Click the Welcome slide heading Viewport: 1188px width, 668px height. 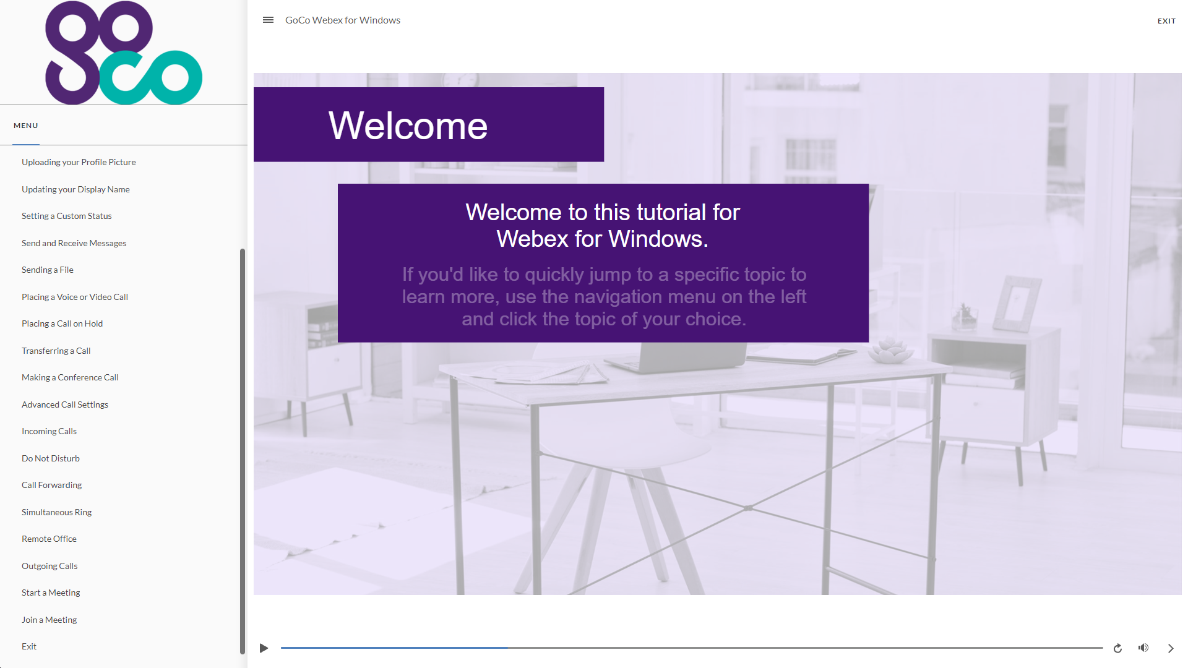(408, 126)
